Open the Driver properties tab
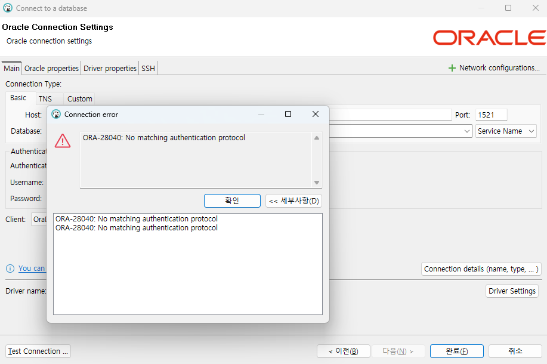Viewport: 547px width, 364px height. coord(110,69)
